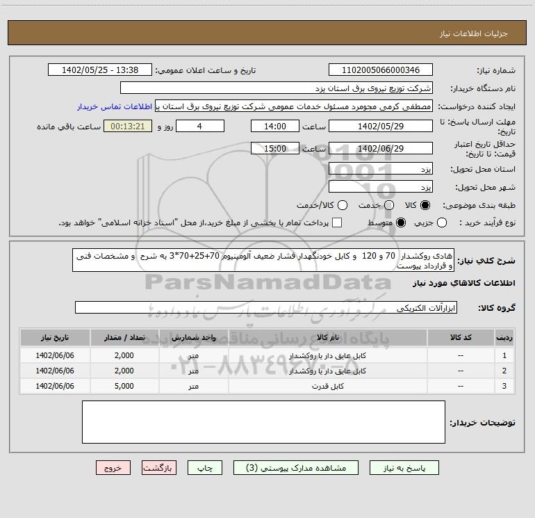Click the 15:00 validity time field
Image resolution: width=535 pixels, height=518 pixels.
275,149
